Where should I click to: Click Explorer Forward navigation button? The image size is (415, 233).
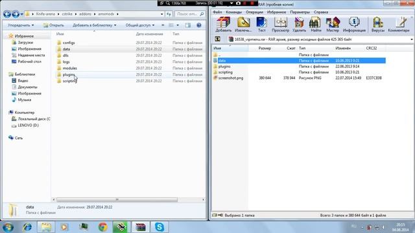[x=16, y=14]
